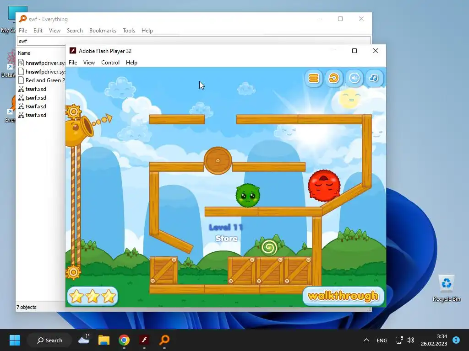Viewport: 469px width, 351px height.
Task: Open the Windows Start menu
Action: click(15, 340)
